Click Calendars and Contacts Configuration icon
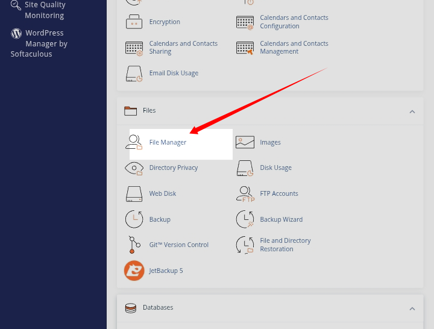 pos(245,22)
